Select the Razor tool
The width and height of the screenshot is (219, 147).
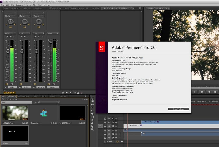click(x=92, y=114)
